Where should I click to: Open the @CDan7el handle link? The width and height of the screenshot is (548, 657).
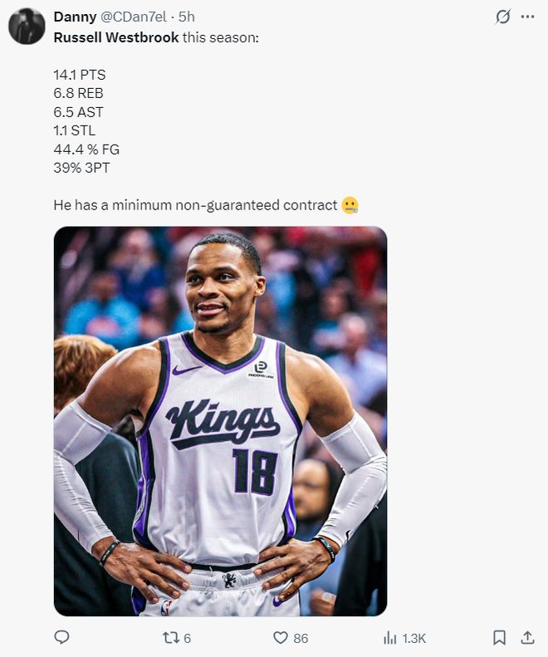click(133, 17)
